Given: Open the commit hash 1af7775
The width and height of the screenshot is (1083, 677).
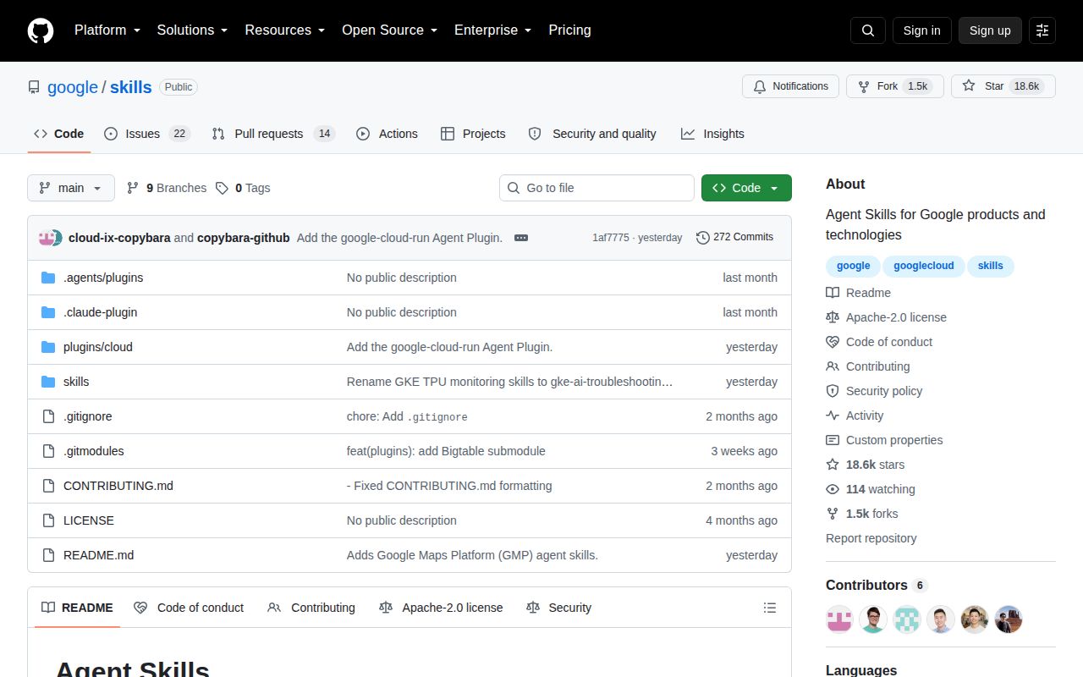Looking at the screenshot, I should click(611, 238).
